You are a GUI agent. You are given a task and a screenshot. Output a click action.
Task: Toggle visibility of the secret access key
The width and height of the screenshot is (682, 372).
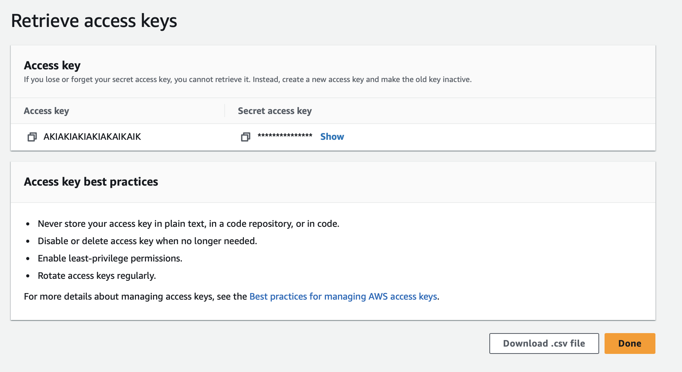[x=332, y=136]
